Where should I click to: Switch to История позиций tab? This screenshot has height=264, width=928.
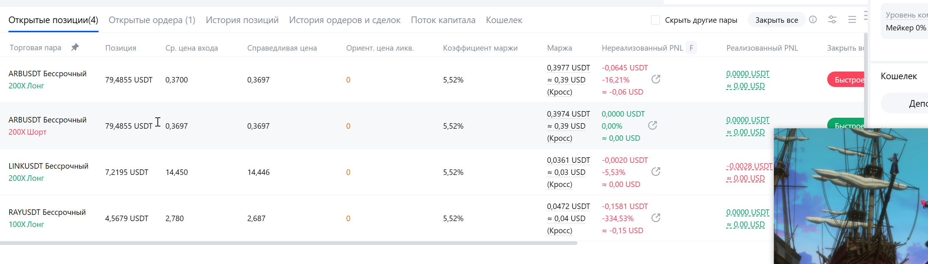(x=242, y=20)
